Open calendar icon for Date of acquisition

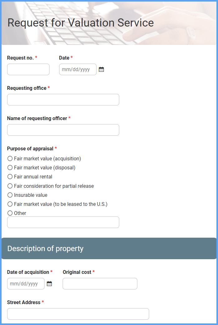click(49, 284)
